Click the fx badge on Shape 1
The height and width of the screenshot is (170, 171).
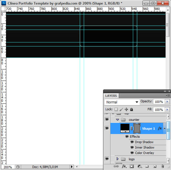pos(160,128)
